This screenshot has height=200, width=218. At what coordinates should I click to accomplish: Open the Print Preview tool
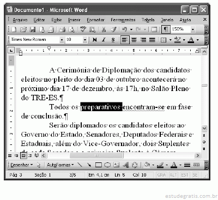click(72, 29)
